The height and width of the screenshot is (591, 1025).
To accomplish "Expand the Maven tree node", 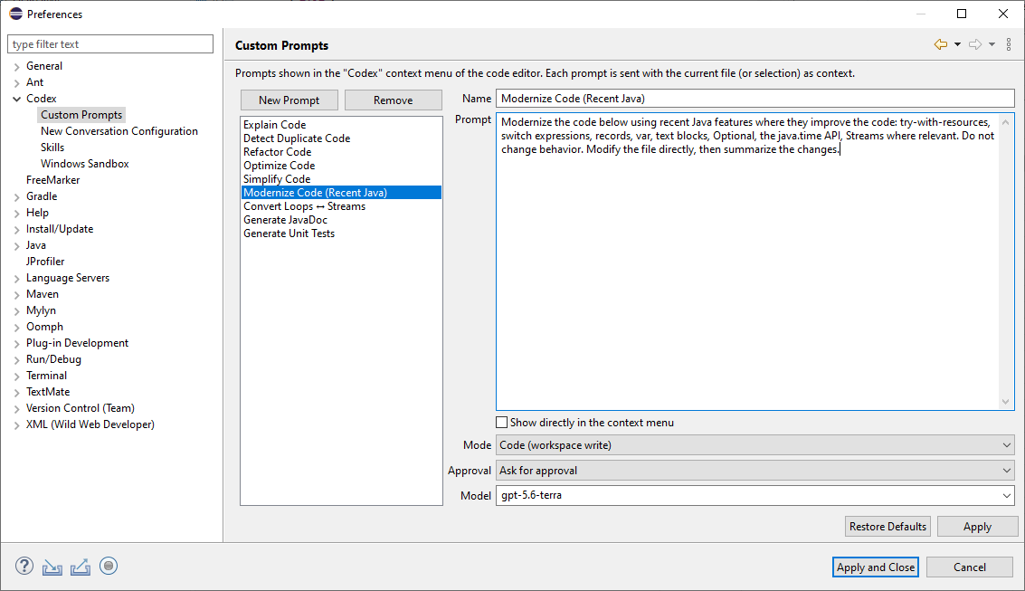I will (17, 295).
